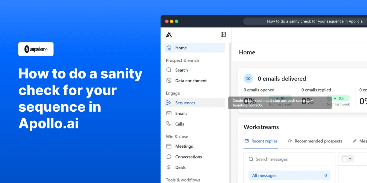Select the Sequences icon in the sidebar
Image resolution: width=367 pixels, height=183 pixels.
(x=169, y=103)
